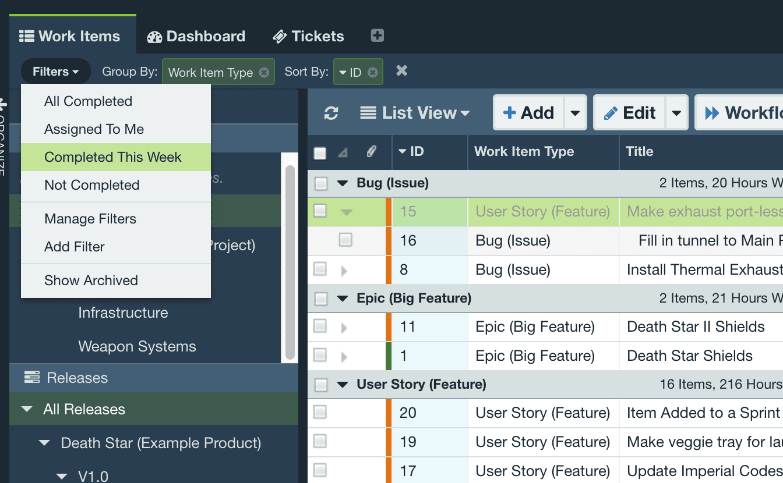Choose Completed This Week filter

pos(113,157)
